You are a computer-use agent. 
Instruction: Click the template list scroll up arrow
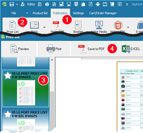pyautogui.click(x=52, y=60)
